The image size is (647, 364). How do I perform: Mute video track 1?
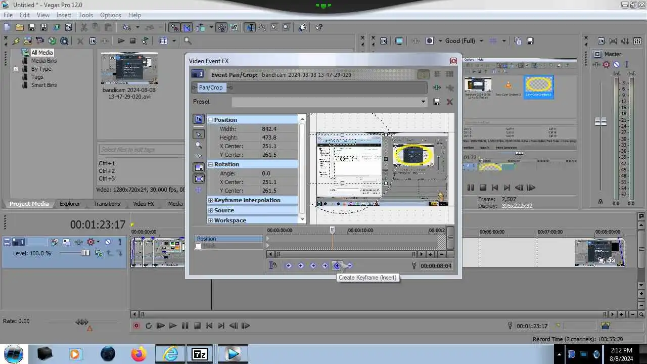pos(108,242)
